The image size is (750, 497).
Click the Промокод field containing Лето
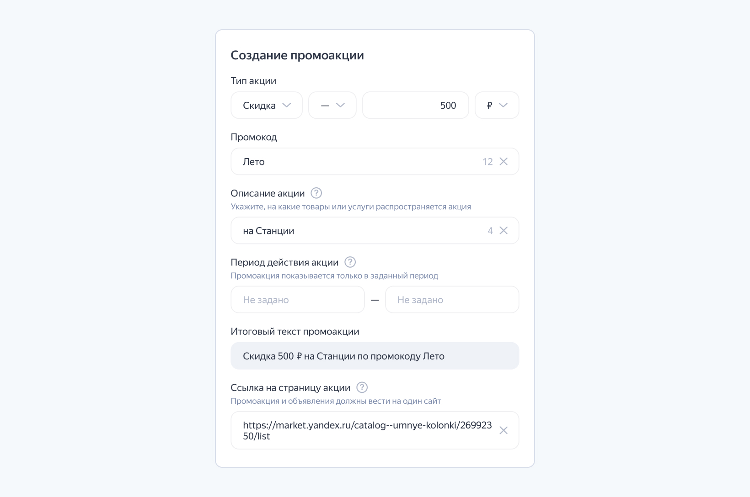tap(357, 162)
